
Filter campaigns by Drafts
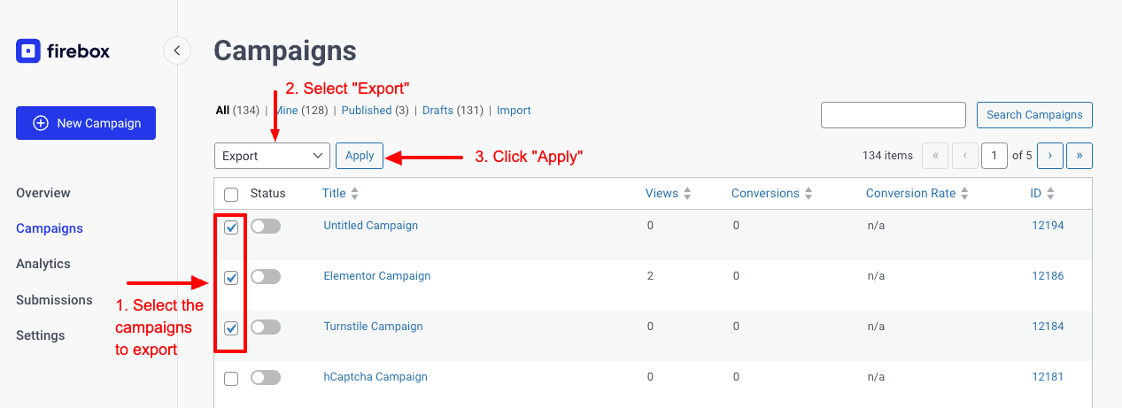437,111
